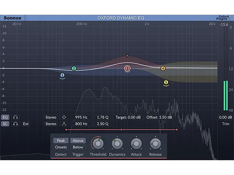Click the right handle of red range bar
The height and width of the screenshot is (175, 234).
click(x=177, y=130)
